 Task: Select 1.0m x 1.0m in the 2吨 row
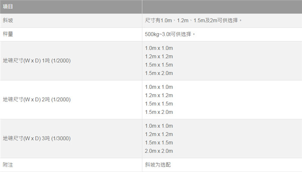159,87
